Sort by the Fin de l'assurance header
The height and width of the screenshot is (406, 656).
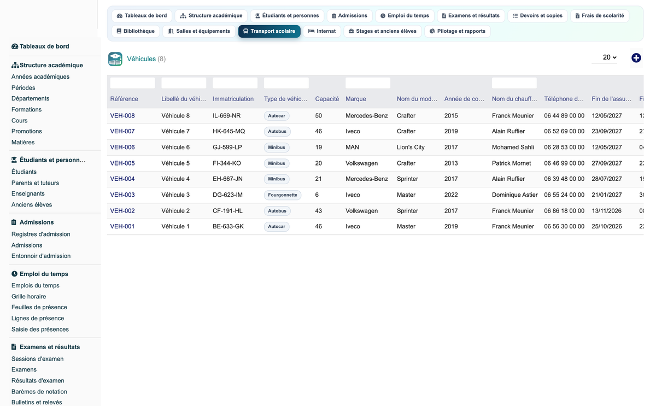pyautogui.click(x=612, y=99)
